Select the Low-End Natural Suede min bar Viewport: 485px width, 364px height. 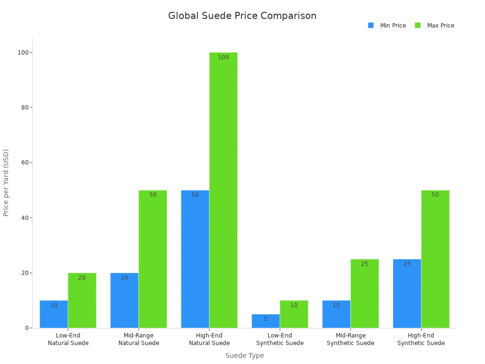pos(54,314)
